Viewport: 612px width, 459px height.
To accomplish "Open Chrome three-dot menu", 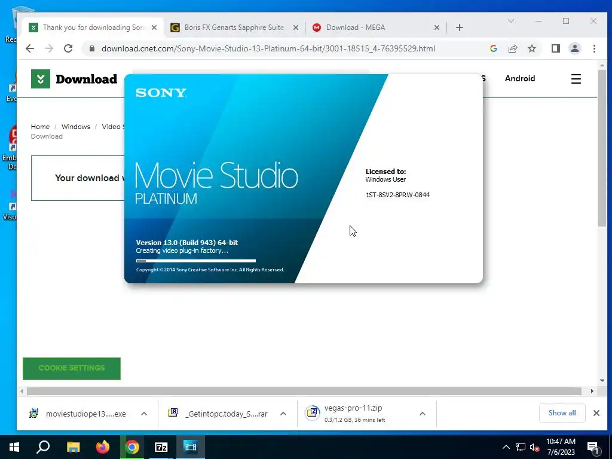I will tap(594, 48).
